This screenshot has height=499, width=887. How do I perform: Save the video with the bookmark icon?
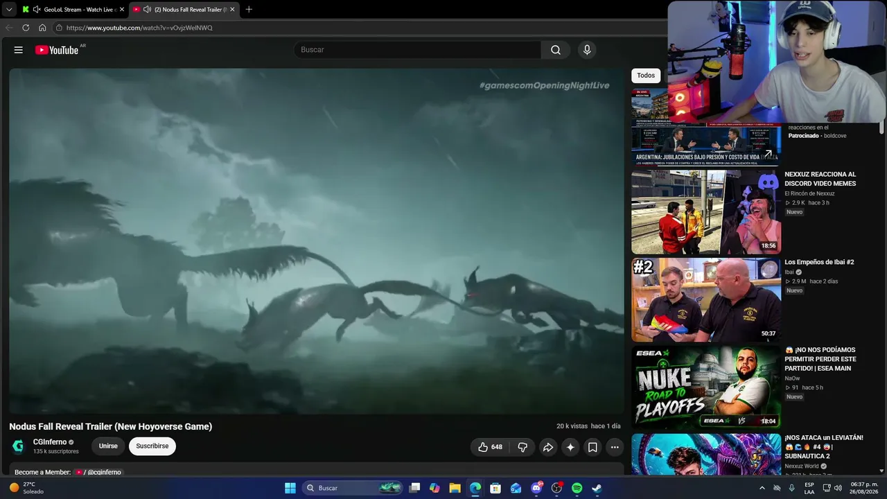592,447
